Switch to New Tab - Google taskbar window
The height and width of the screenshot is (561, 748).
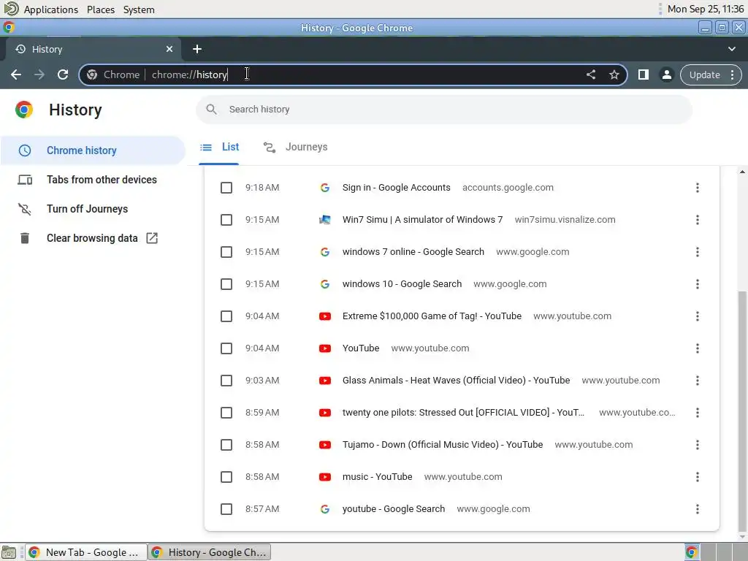pyautogui.click(x=85, y=552)
